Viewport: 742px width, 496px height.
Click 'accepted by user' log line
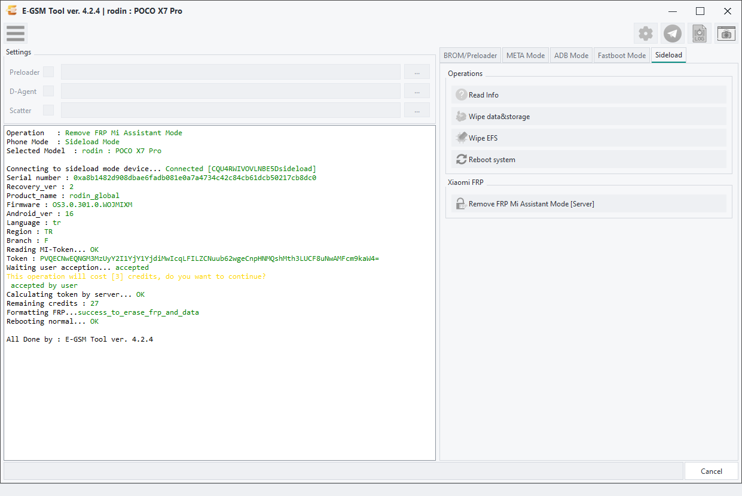(44, 285)
